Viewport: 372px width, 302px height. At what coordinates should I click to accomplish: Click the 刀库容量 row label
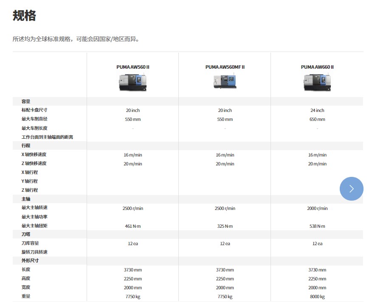pos(30,243)
